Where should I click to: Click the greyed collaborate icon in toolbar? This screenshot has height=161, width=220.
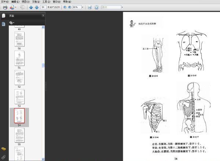(22, 7)
